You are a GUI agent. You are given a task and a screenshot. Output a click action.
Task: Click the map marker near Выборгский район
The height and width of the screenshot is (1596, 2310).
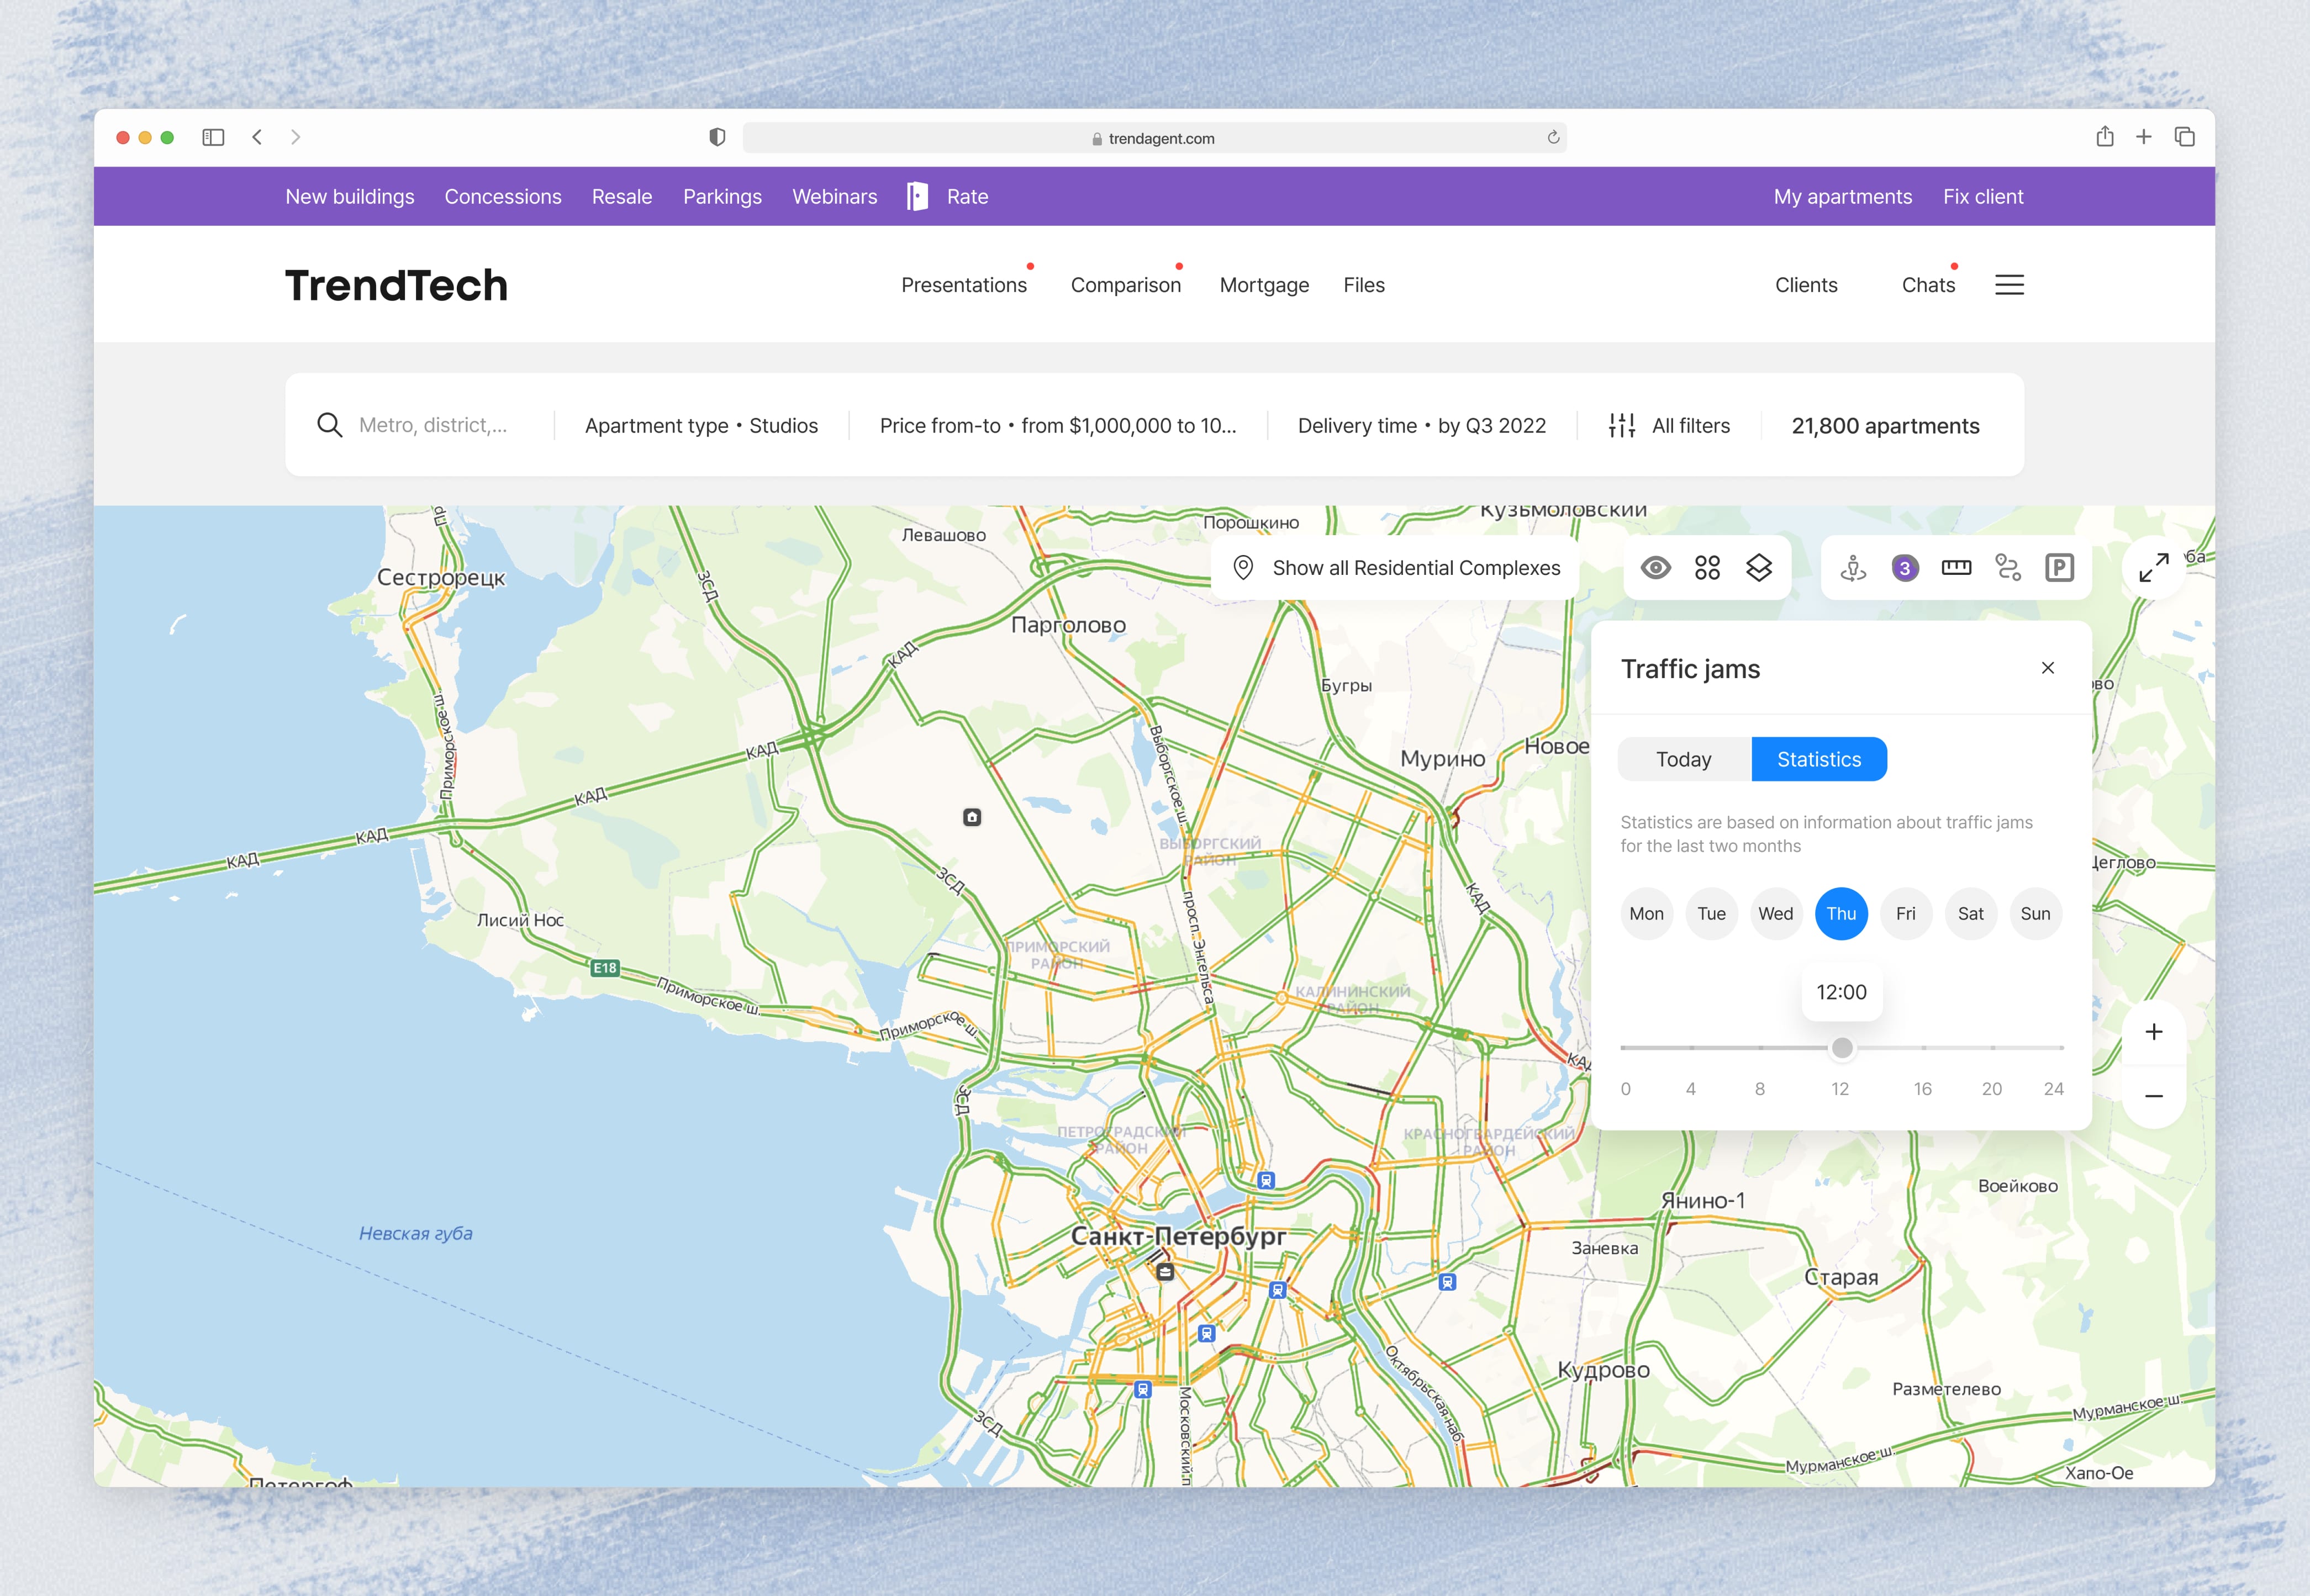(971, 817)
